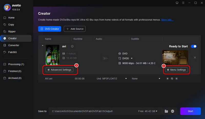205x119 pixels.
Task: Click the AVI.avi file name
Action: (x=49, y=78)
